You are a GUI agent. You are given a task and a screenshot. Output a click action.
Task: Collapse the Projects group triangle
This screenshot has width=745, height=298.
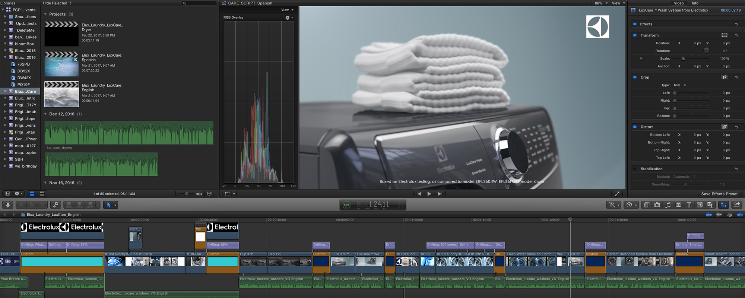coord(45,14)
